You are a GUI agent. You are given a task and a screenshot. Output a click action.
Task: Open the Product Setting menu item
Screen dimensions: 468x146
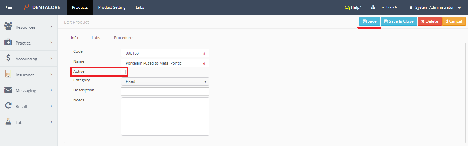pos(112,7)
